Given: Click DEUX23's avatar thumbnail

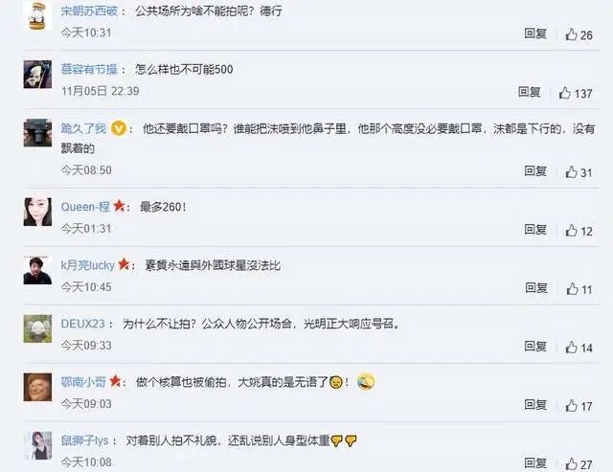Looking at the screenshot, I should click(x=37, y=328).
